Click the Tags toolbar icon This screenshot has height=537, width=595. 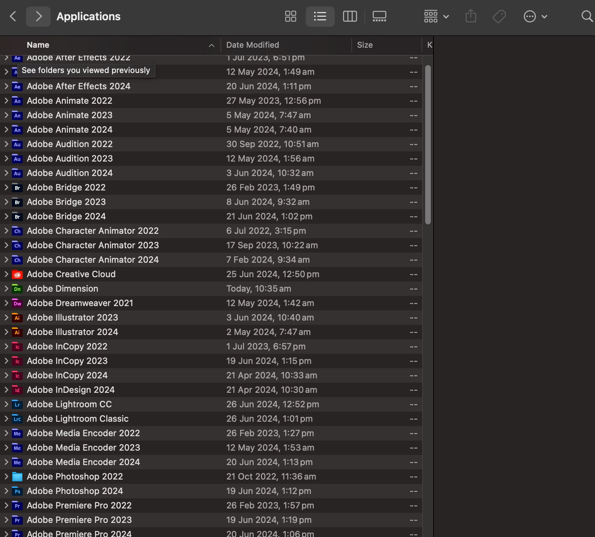499,16
